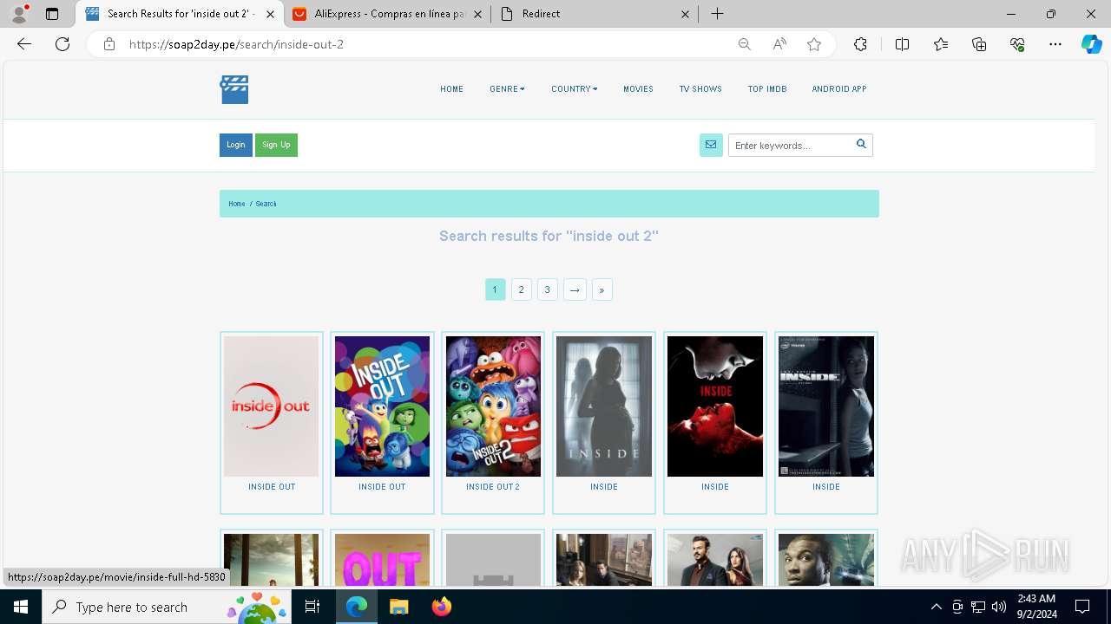Jump to last page button
1111x624 pixels.
click(602, 289)
